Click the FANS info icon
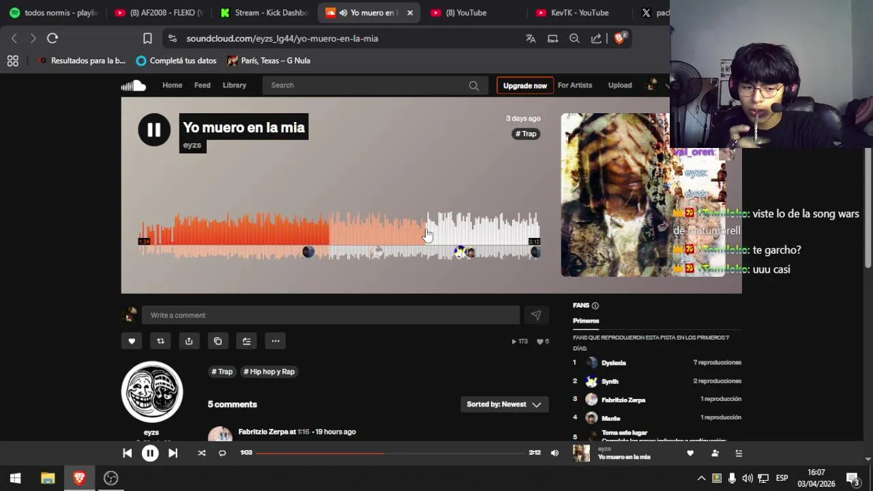Viewport: 873px width, 491px height. coord(595,306)
